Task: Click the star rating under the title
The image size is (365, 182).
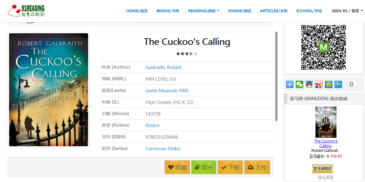Action: [x=187, y=54]
